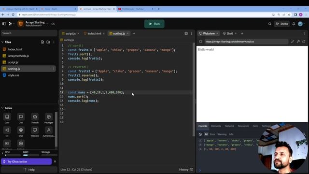Collapse the Files section
The height and width of the screenshot is (174, 309).
click(x=2, y=42)
